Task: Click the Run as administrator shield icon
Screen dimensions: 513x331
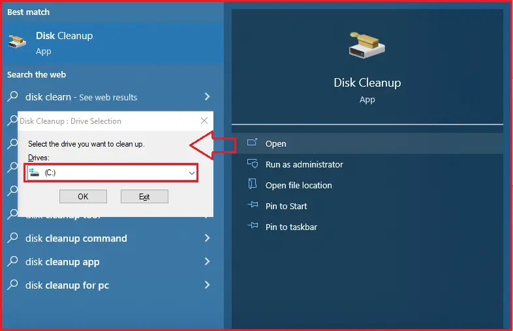Action: [x=252, y=164]
